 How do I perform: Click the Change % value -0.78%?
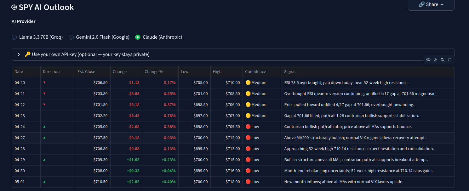[169, 116]
